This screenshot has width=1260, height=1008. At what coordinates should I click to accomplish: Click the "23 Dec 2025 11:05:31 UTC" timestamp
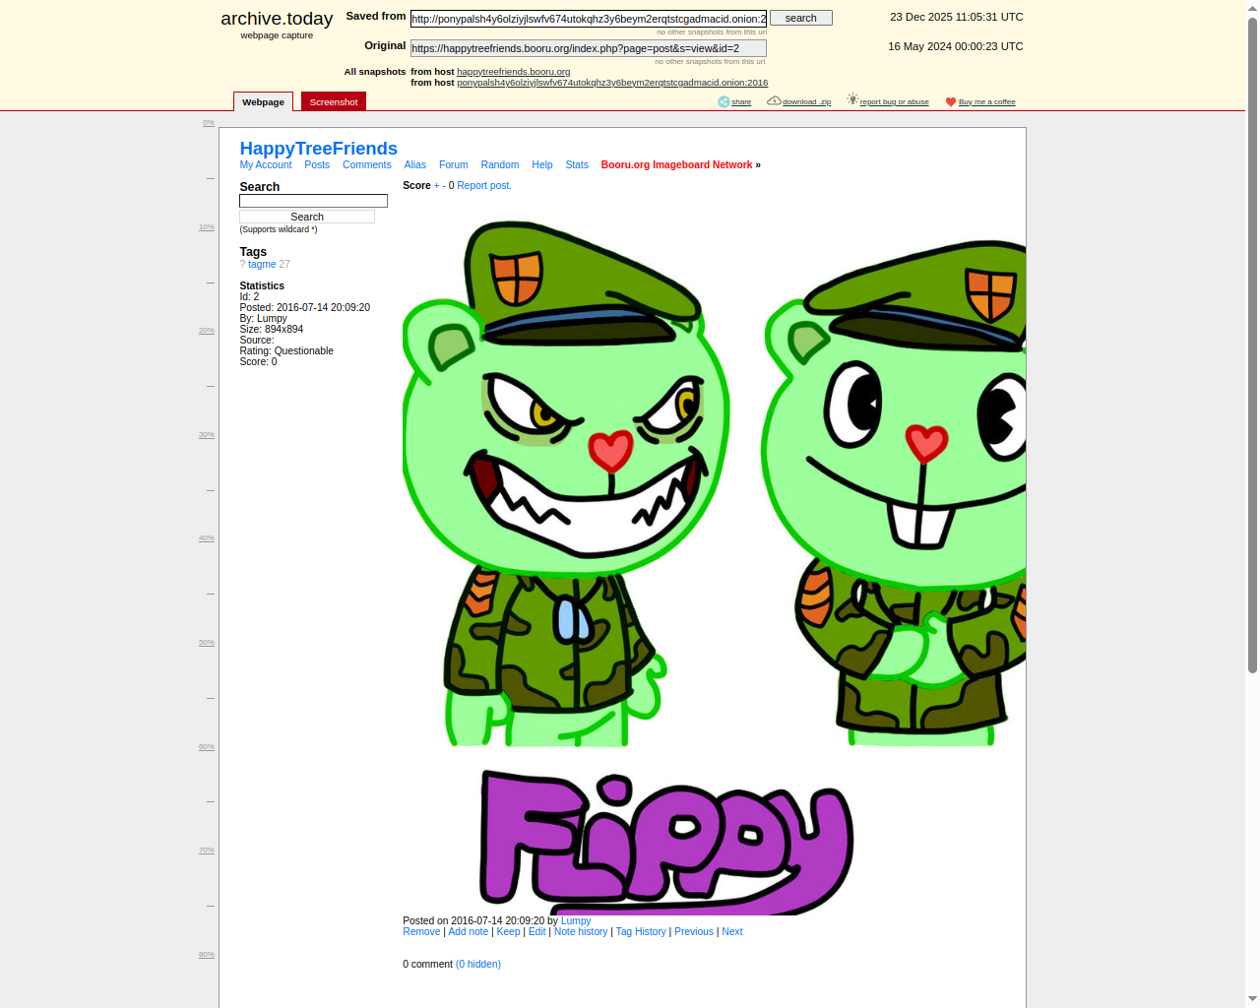click(x=957, y=17)
